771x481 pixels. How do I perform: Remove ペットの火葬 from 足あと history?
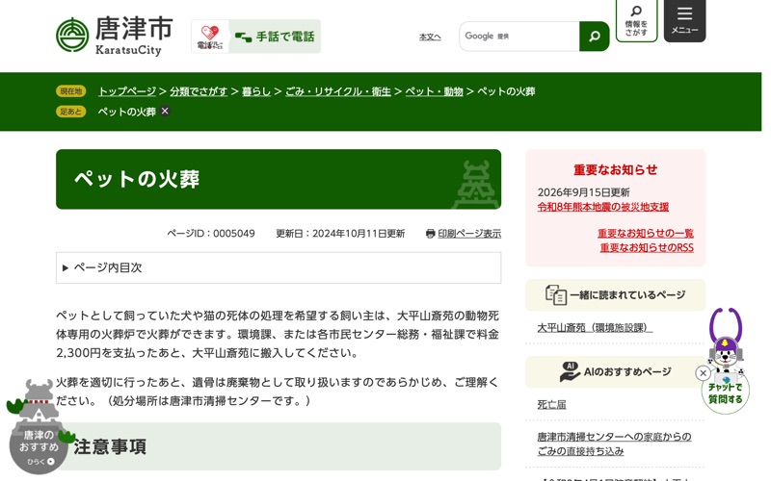coord(165,112)
